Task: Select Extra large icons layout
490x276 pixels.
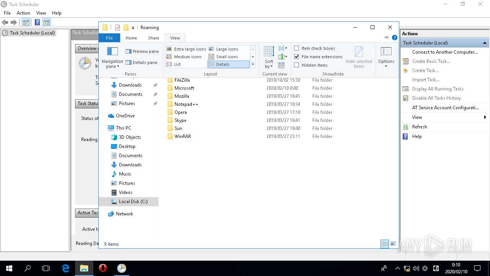Action: [186, 49]
